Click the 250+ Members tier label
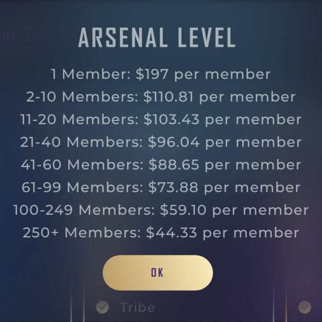 click(x=82, y=232)
